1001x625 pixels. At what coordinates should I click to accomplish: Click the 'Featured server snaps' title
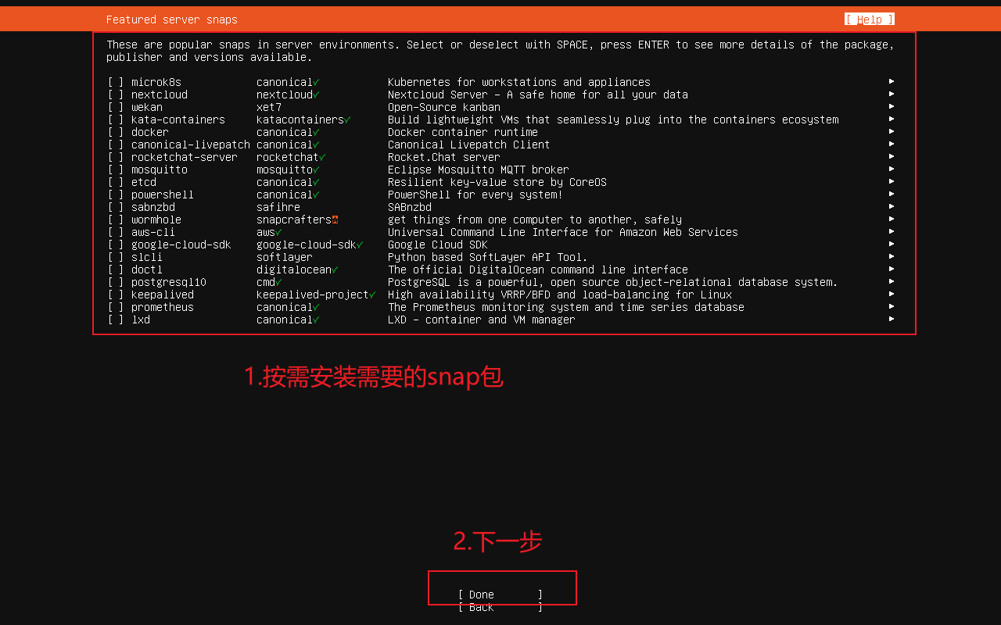point(172,20)
